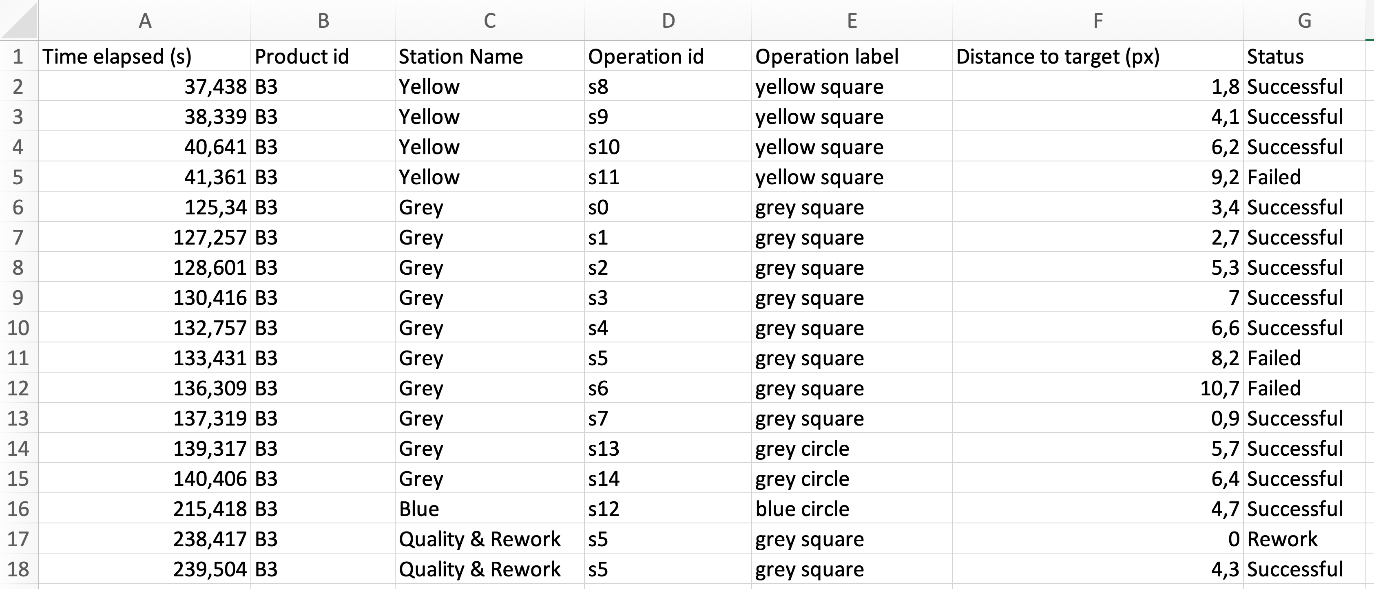Select cell with time 239,504
Image resolution: width=1374 pixels, height=589 pixels.
pyautogui.click(x=144, y=569)
